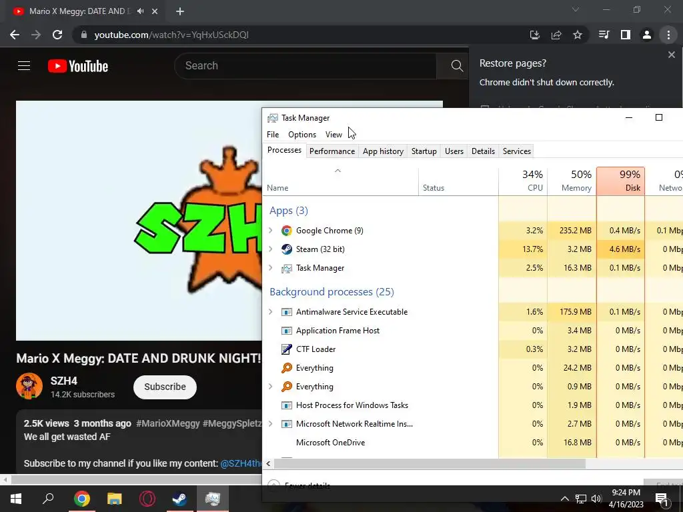This screenshot has height=512, width=683.
Task: Open Steam from the taskbar
Action: click(x=179, y=499)
